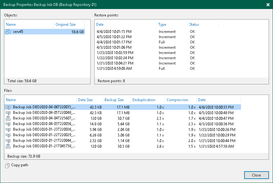Sort files by Compression column header
Viewport: 273px width, 183px height.
177,100
